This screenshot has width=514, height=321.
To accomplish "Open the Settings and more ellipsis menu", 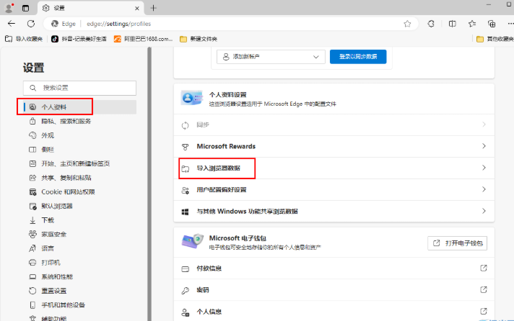I will pos(510,24).
